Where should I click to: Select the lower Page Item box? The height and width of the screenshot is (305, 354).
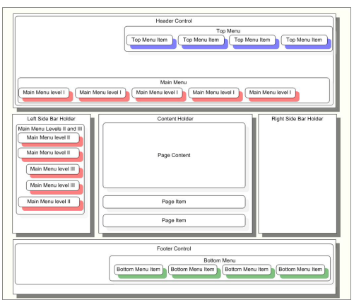click(174, 221)
